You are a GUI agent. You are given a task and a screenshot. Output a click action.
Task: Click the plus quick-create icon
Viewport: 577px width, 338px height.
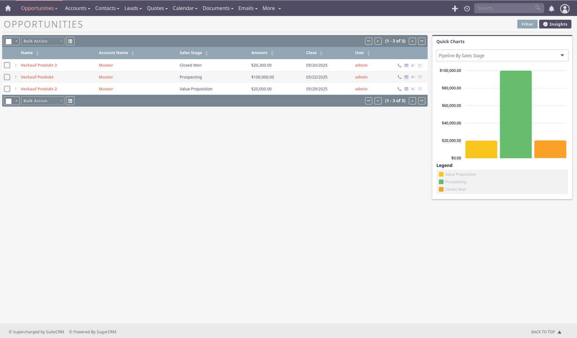click(x=455, y=8)
